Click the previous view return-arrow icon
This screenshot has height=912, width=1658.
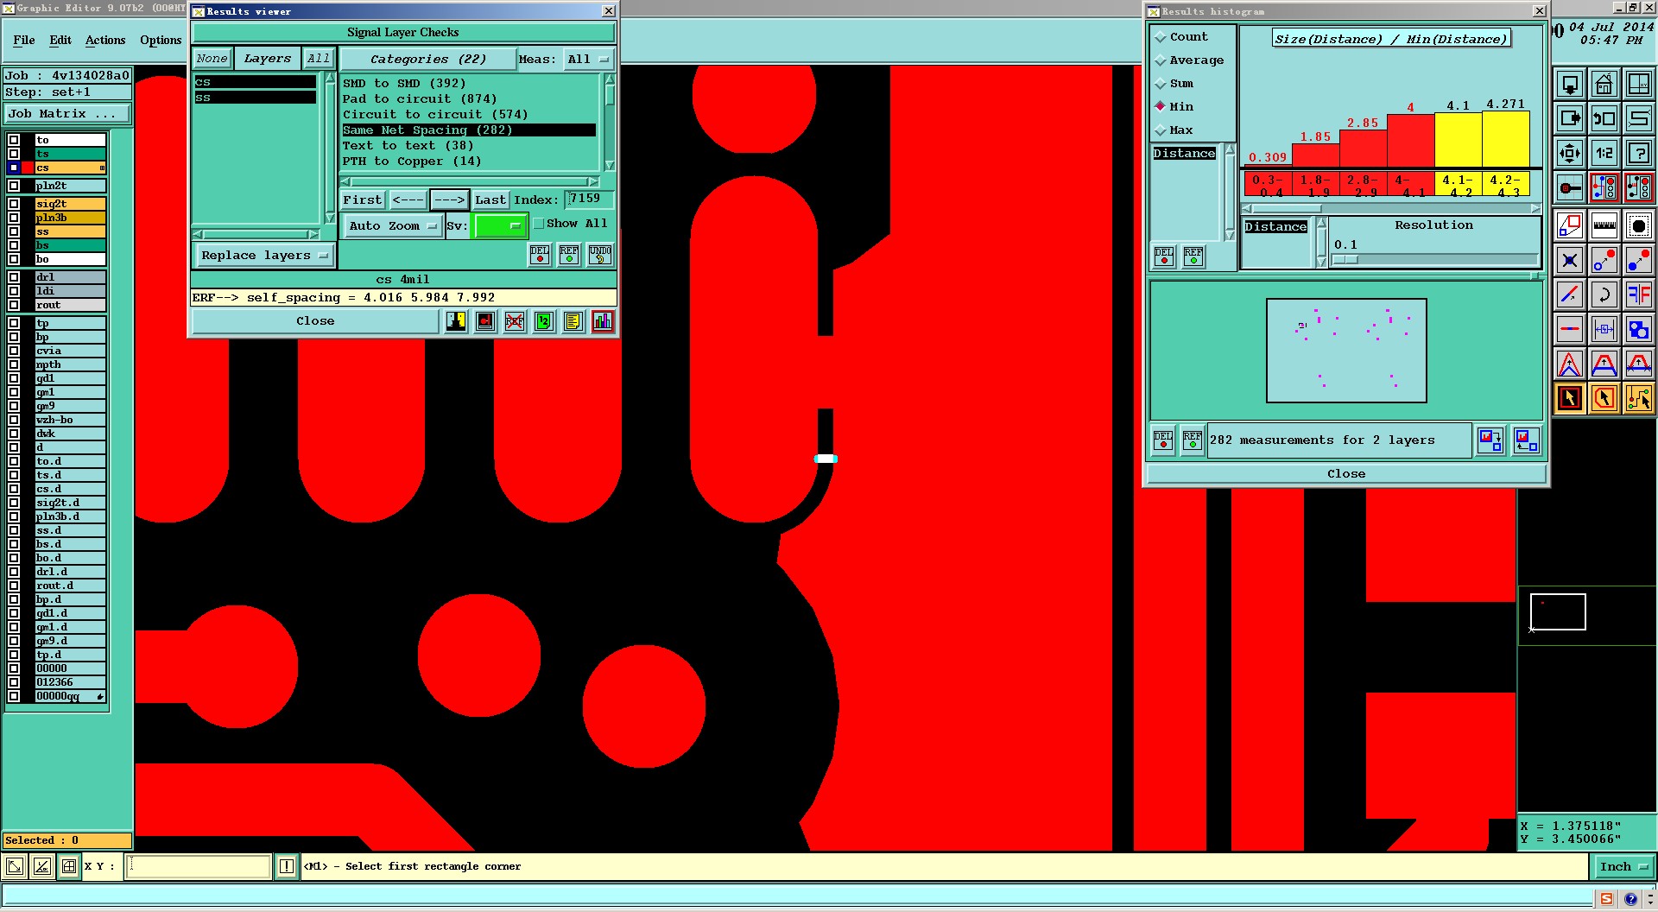coord(1604,118)
